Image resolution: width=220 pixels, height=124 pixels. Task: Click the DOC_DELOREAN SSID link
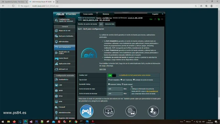[105, 20]
